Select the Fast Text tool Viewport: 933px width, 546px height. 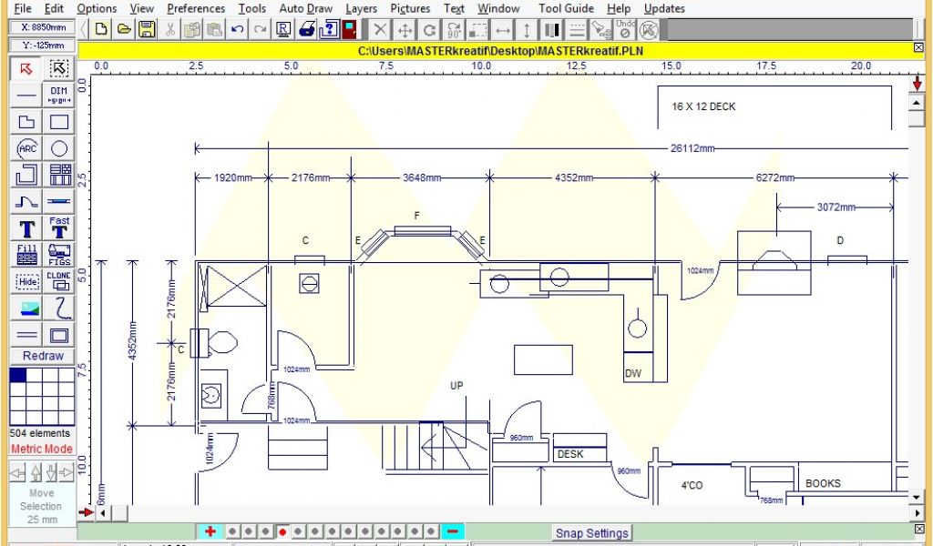(59, 227)
